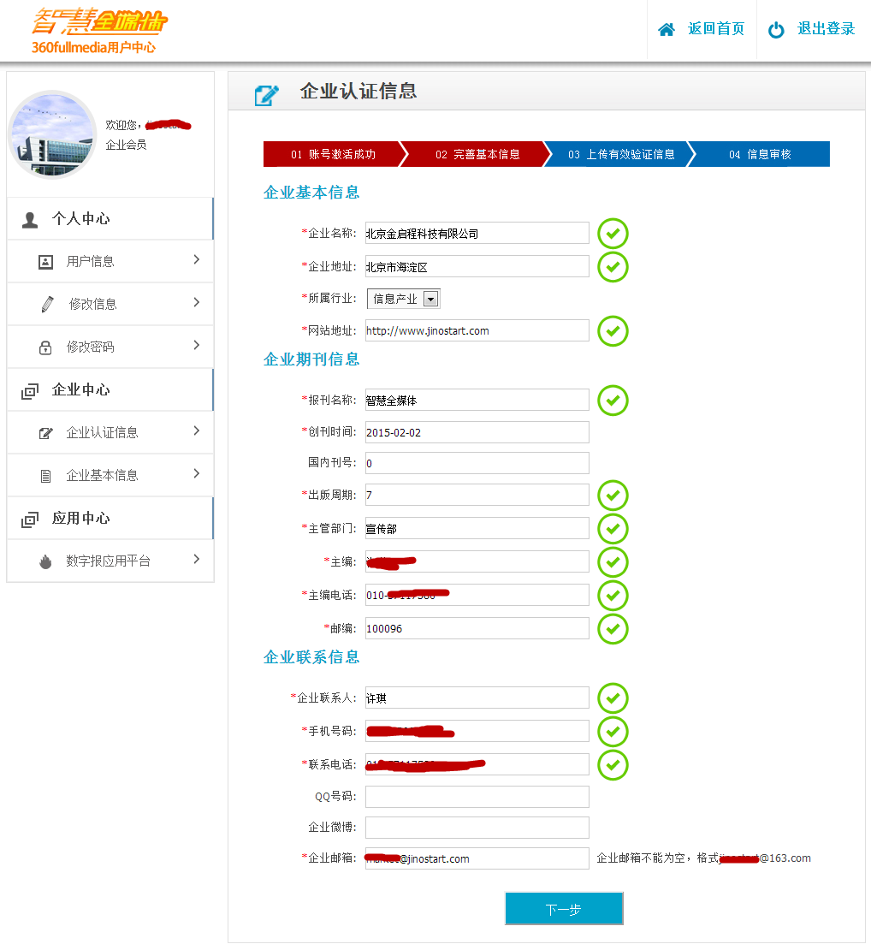Click the 修改信息 pencil icon
Screen dimensions: 871x950
[47, 304]
